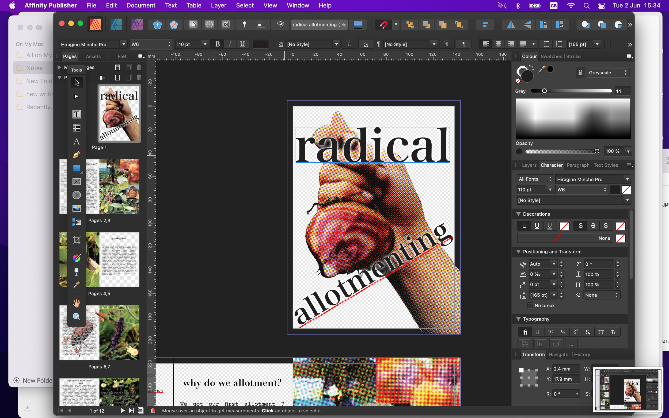Click the Grey slider handle
Image resolution: width=669 pixels, height=418 pixels.
544,91
